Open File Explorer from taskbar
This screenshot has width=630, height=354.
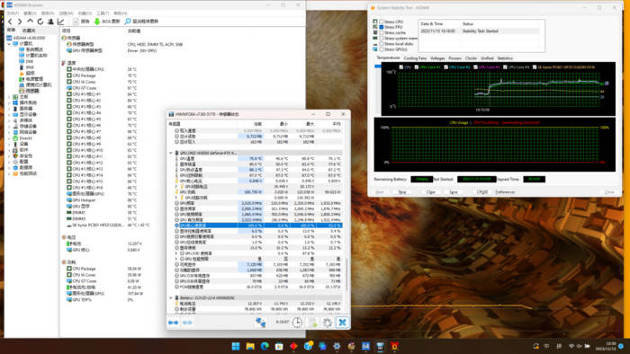[x=250, y=346]
